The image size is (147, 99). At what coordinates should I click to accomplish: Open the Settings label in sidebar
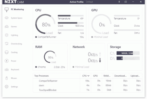[14, 87]
